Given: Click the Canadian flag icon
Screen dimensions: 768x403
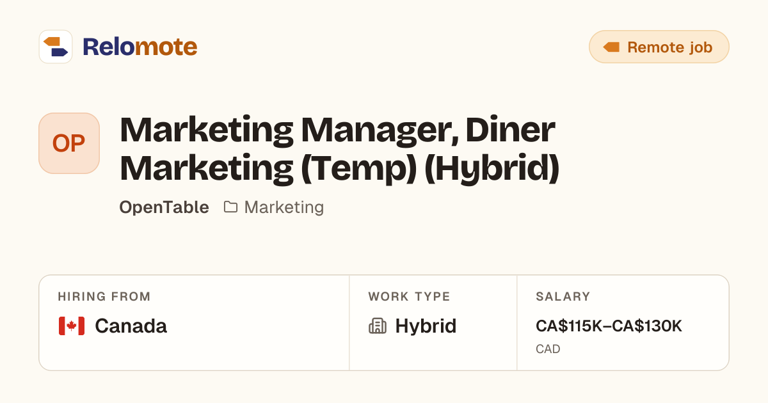Looking at the screenshot, I should tap(72, 326).
